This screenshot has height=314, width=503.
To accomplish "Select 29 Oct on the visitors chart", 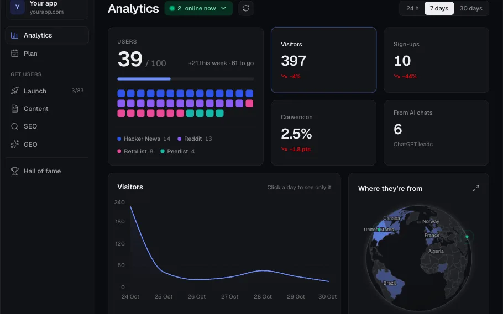I will 296,296.
